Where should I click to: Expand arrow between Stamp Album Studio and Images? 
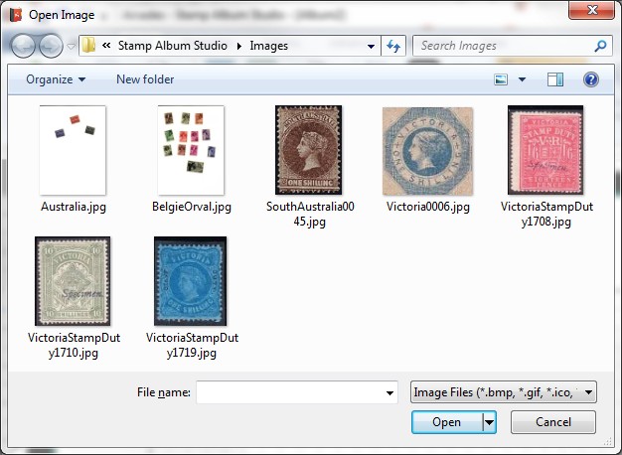click(x=238, y=46)
